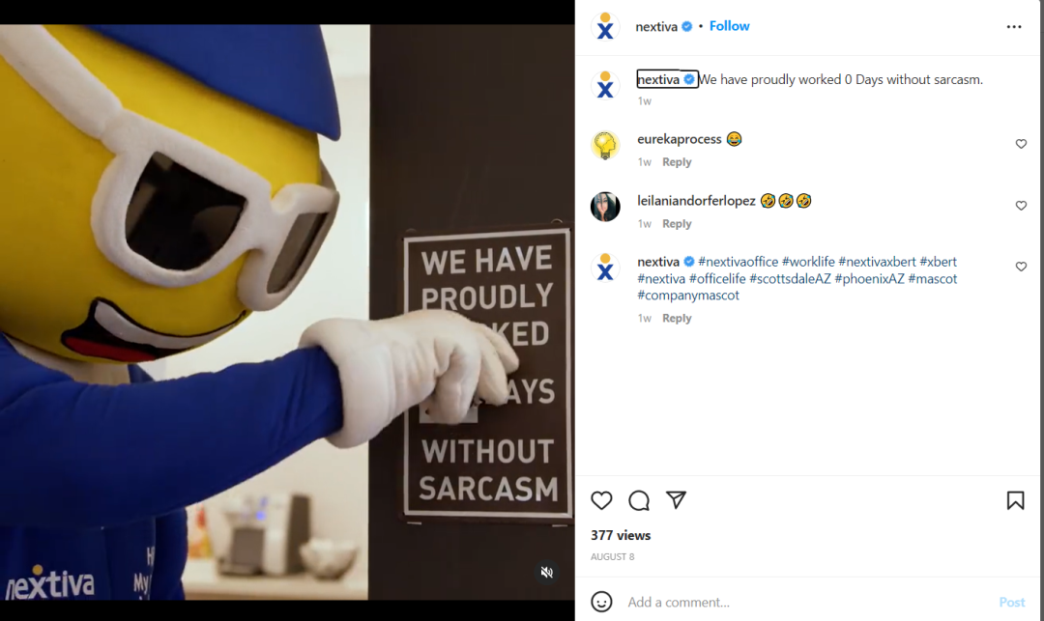
Task: Focus the Add a comment field
Action: (805, 603)
